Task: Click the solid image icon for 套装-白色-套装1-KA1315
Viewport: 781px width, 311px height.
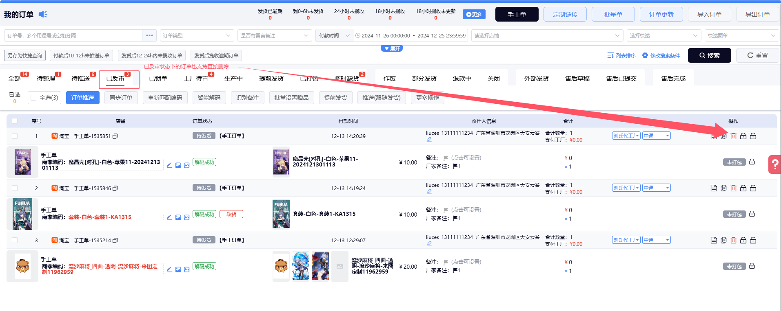Action: pyautogui.click(x=178, y=217)
